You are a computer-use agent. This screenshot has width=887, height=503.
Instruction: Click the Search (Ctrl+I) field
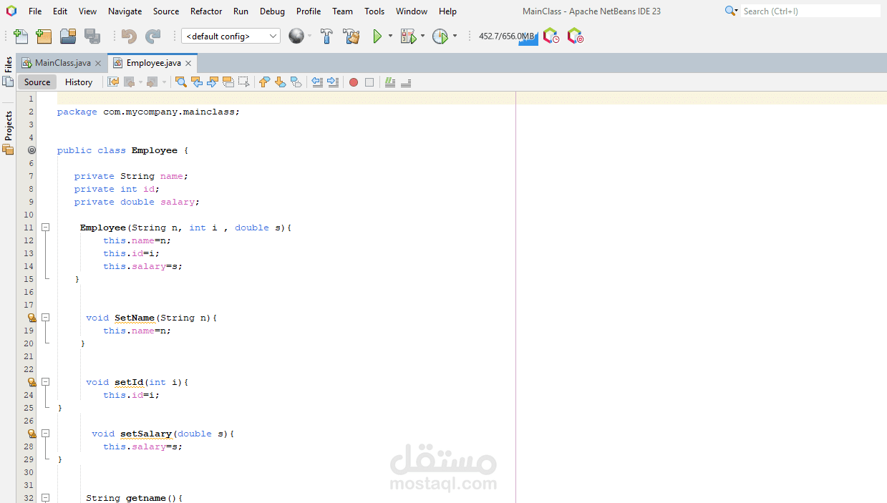tap(810, 11)
